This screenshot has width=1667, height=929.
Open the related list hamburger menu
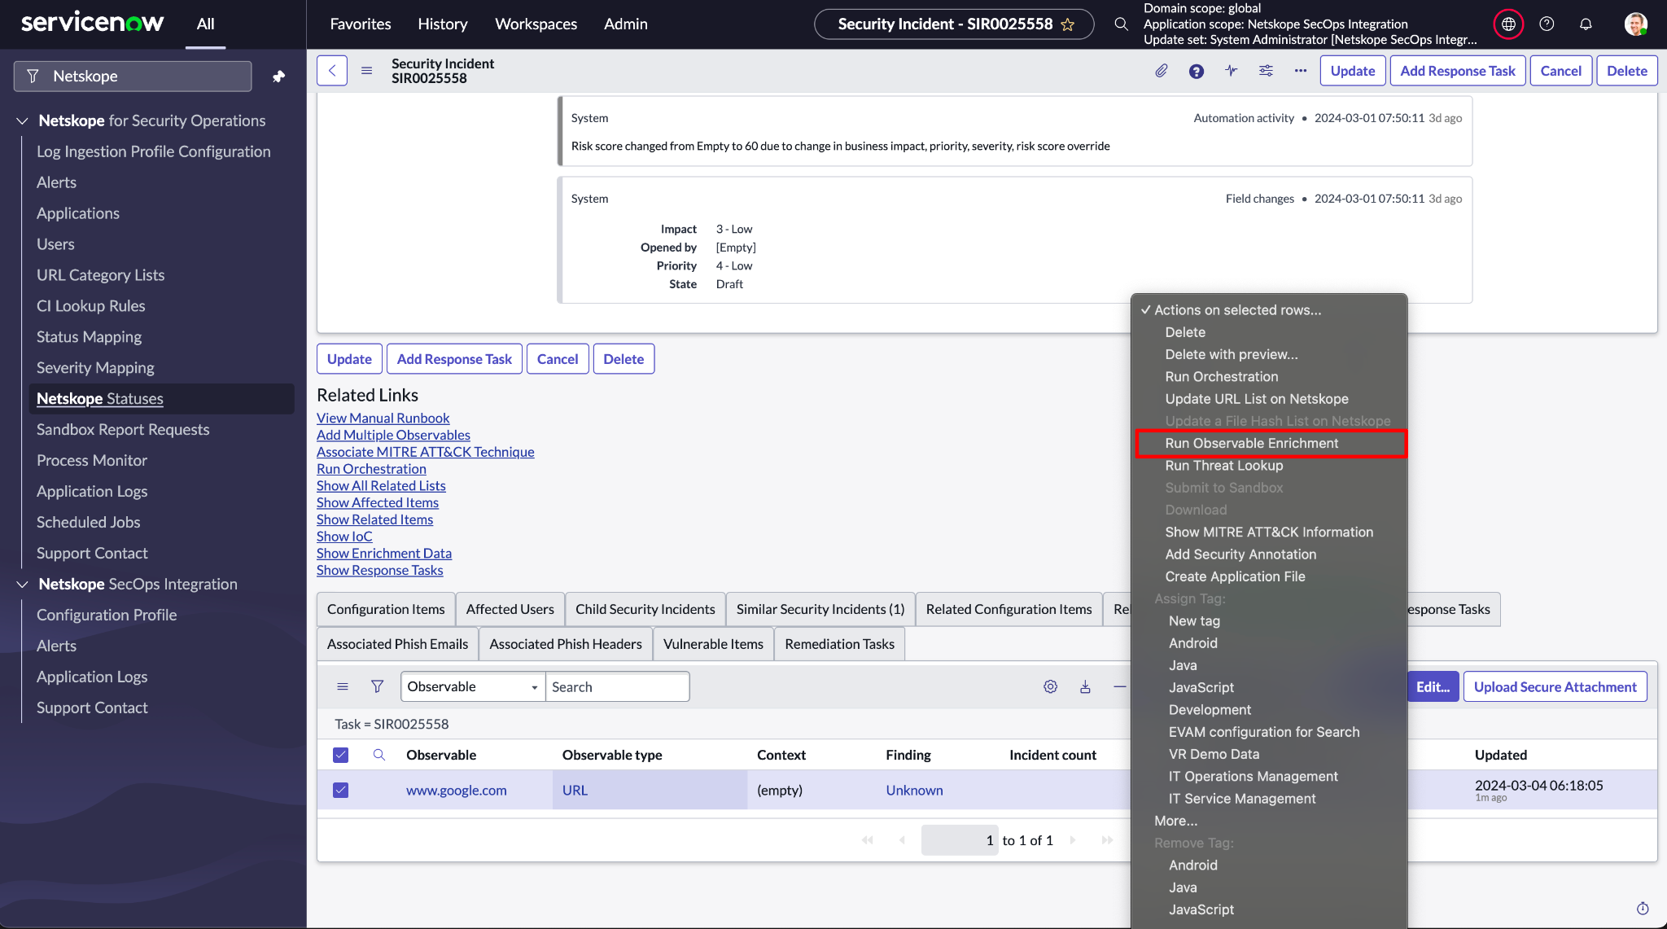click(x=343, y=686)
